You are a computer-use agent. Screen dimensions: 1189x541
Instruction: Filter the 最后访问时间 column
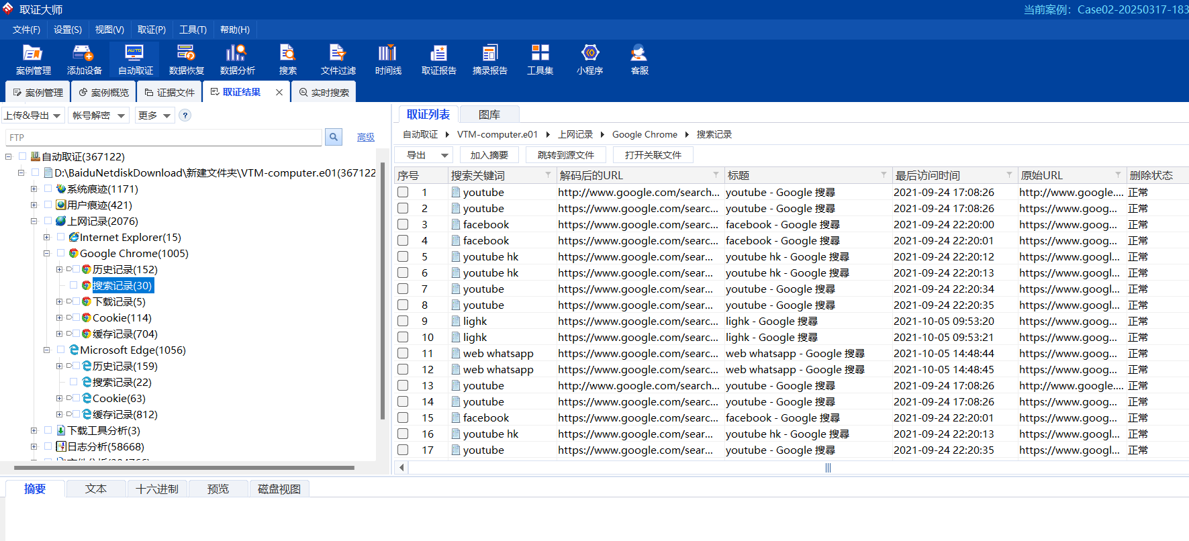[x=1009, y=175]
